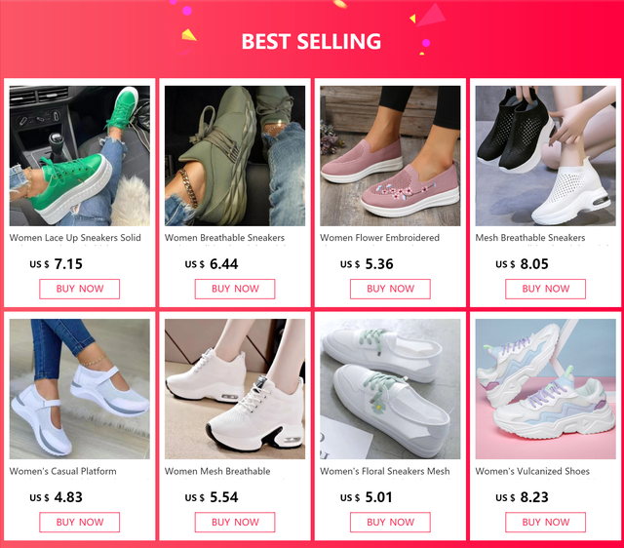This screenshot has width=624, height=548.
Task: Buy the Women Lace Up Sneakers for 7.15
Action: click(80, 289)
